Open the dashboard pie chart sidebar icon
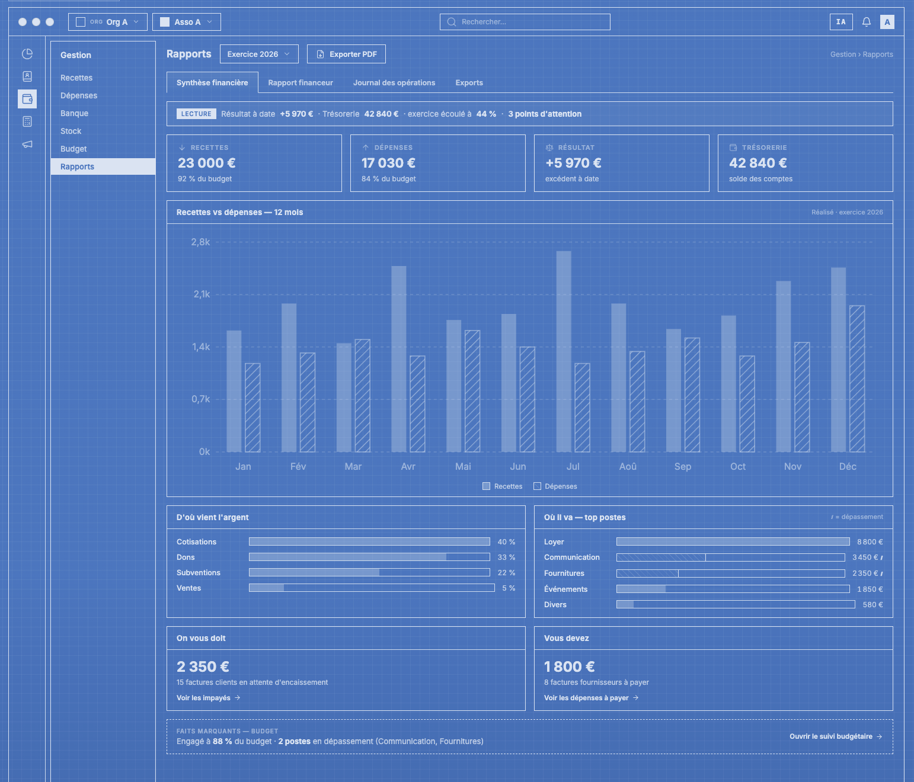The image size is (914, 782). [27, 54]
